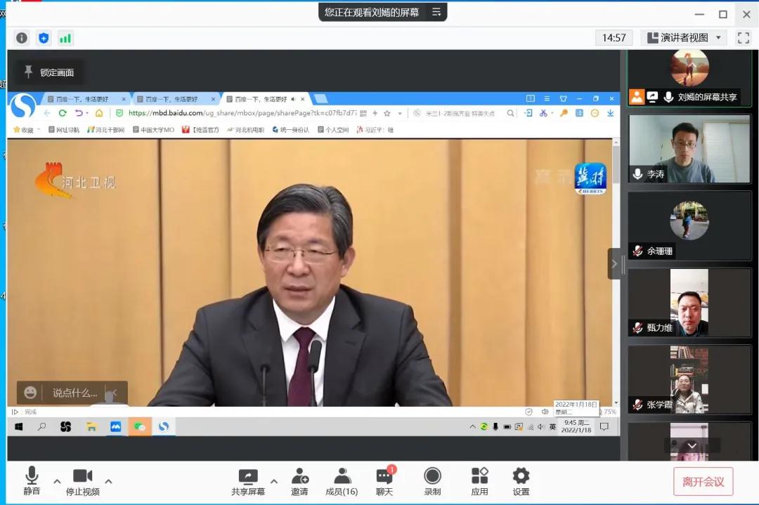Open screen-sharing options menu beside viewing banner
The height and width of the screenshot is (505, 759).
tap(436, 12)
